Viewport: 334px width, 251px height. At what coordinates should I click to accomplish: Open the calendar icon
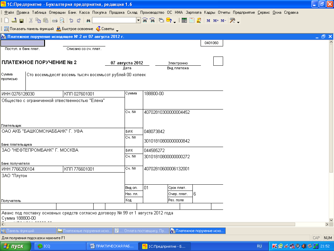(x=192, y=21)
